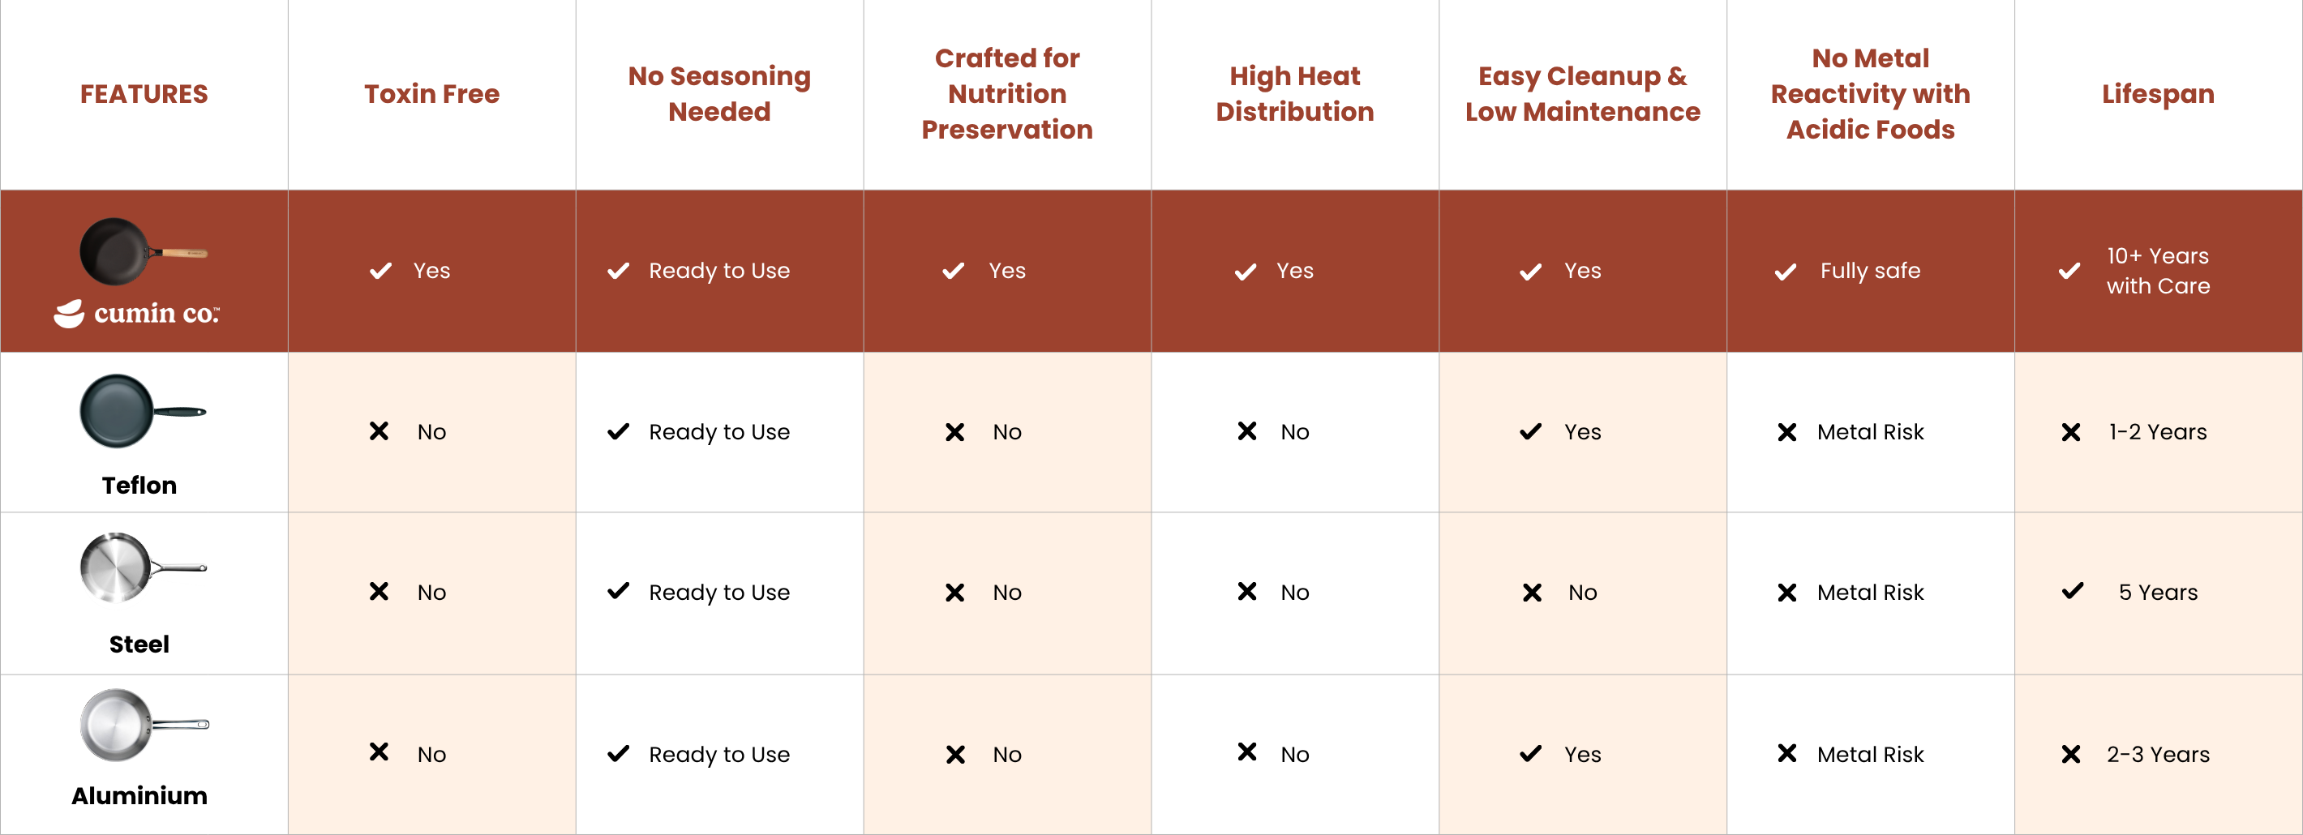Click the checkmark next to Steel 5 Years
Screen dimensions: 2303x835
coord(2073,592)
